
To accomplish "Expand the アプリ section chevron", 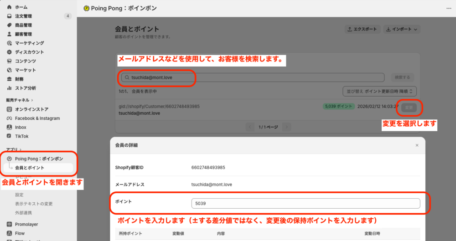I will pyautogui.click(x=20, y=149).
